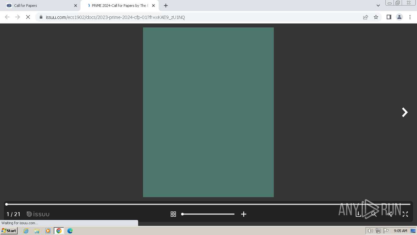Stop loading the page
Image resolution: width=417 pixels, height=235 pixels.
28,17
